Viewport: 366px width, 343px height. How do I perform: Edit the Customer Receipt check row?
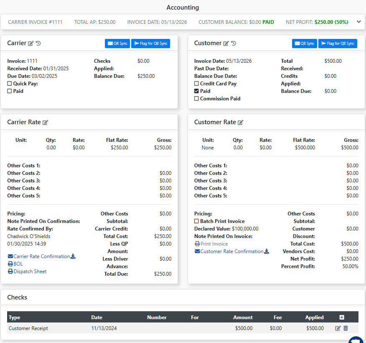pyautogui.click(x=338, y=328)
